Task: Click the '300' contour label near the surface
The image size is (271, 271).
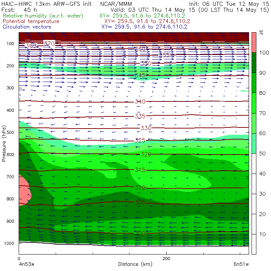Action: [140, 233]
